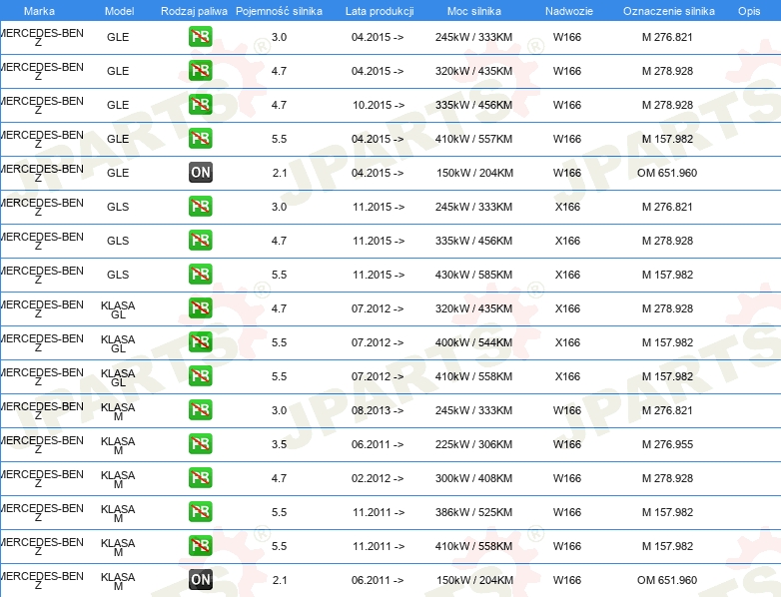
Task: Click the Oznaczenie silnika column header
Action: coord(669,11)
